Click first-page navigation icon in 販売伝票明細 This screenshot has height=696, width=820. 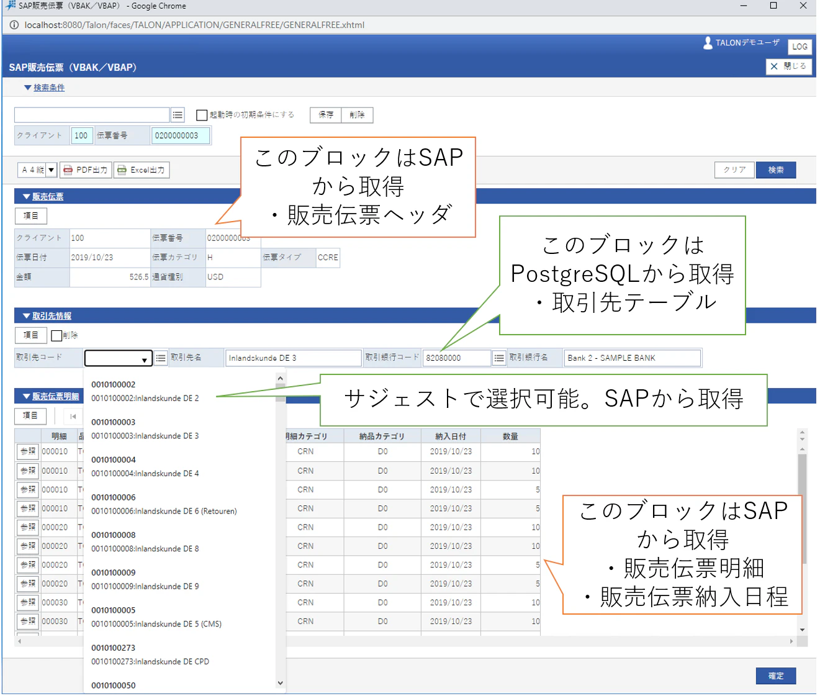(x=73, y=416)
